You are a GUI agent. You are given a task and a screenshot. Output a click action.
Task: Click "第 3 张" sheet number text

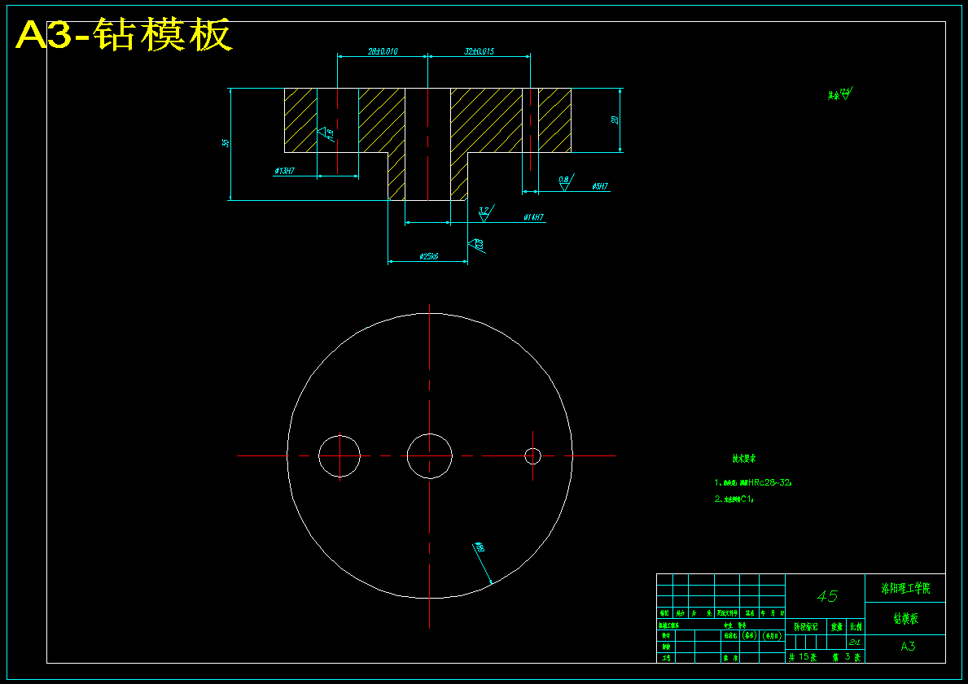[847, 657]
